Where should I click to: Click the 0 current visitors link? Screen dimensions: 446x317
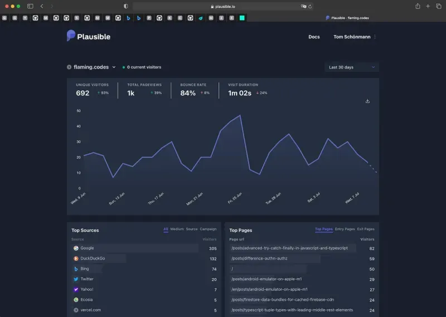point(142,67)
